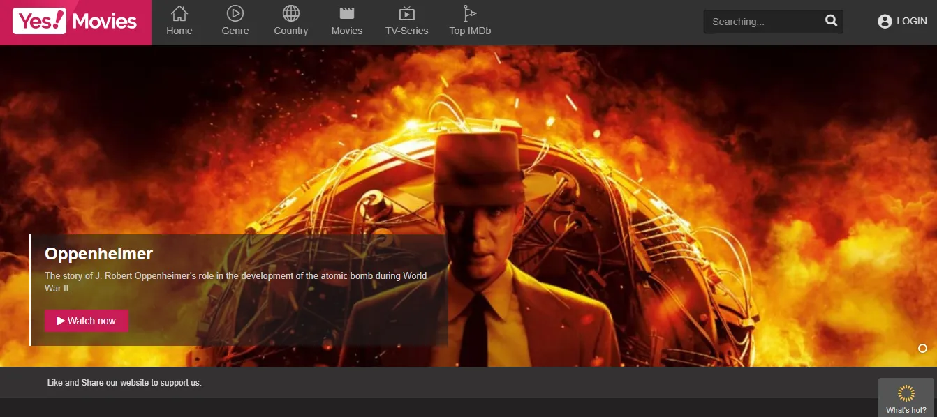Select the slider pagination dot
Screen dimensions: 937x417
tap(922, 348)
